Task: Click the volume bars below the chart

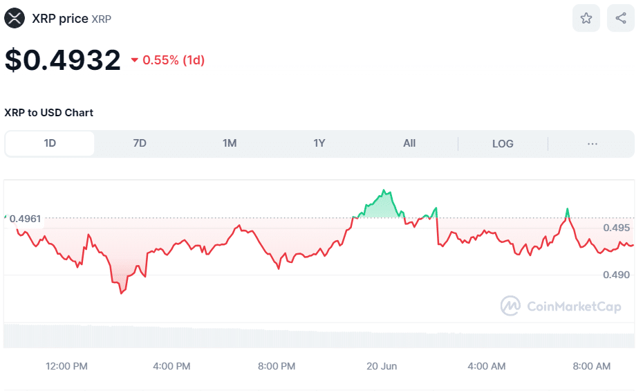Action: click(318, 337)
